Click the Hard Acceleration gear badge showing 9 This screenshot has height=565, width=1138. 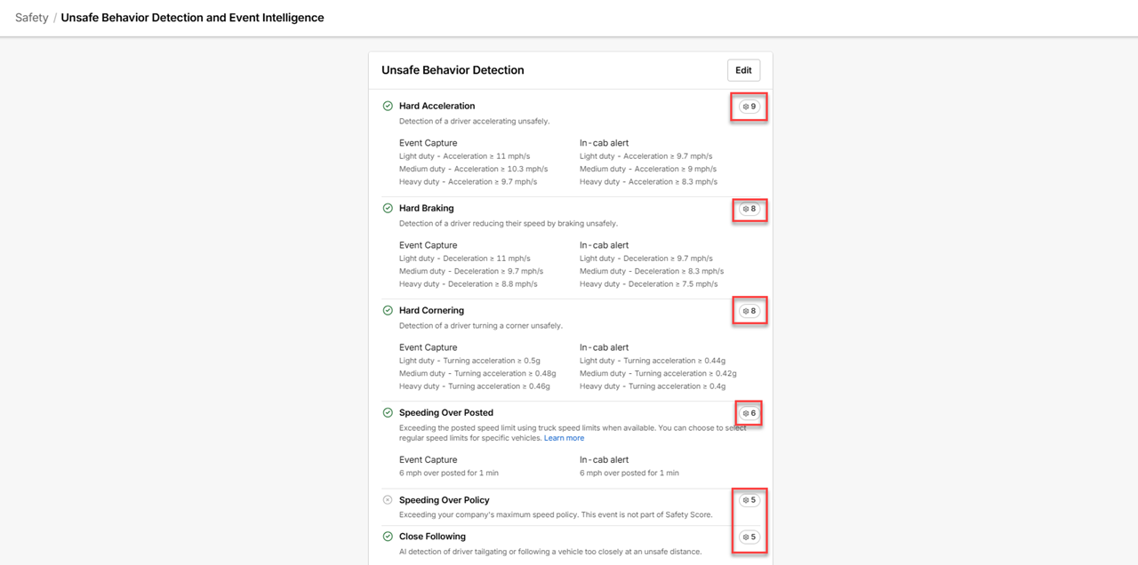pyautogui.click(x=749, y=107)
